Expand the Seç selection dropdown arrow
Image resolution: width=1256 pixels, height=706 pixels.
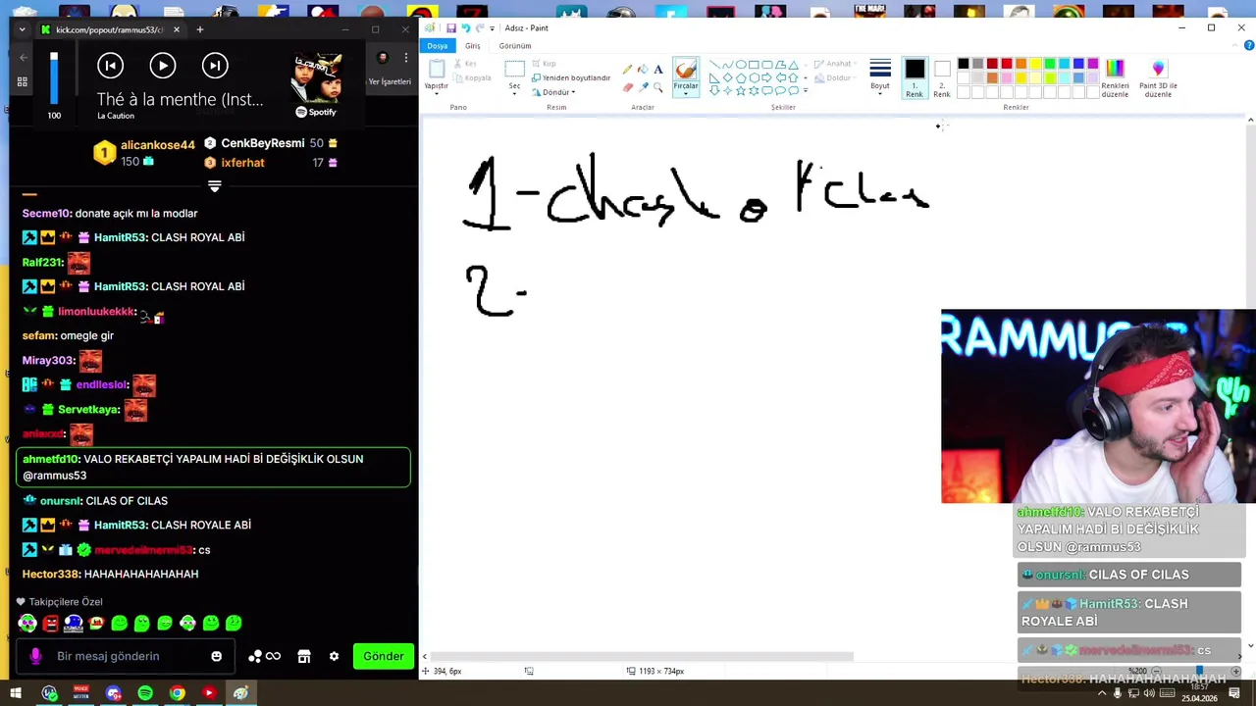pyautogui.click(x=514, y=95)
